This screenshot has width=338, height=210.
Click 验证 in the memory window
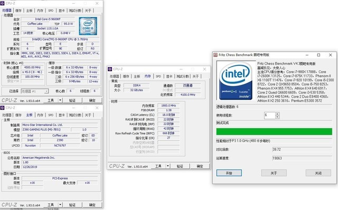tap(180, 166)
